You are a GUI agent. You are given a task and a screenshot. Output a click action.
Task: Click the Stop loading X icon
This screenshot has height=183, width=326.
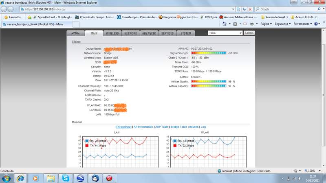(250, 9)
